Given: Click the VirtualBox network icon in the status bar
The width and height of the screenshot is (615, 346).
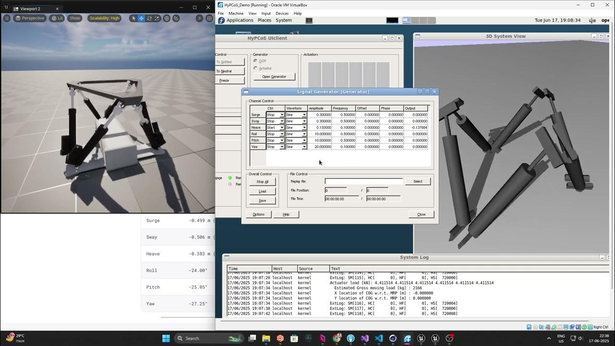Looking at the screenshot, I should point(548,327).
